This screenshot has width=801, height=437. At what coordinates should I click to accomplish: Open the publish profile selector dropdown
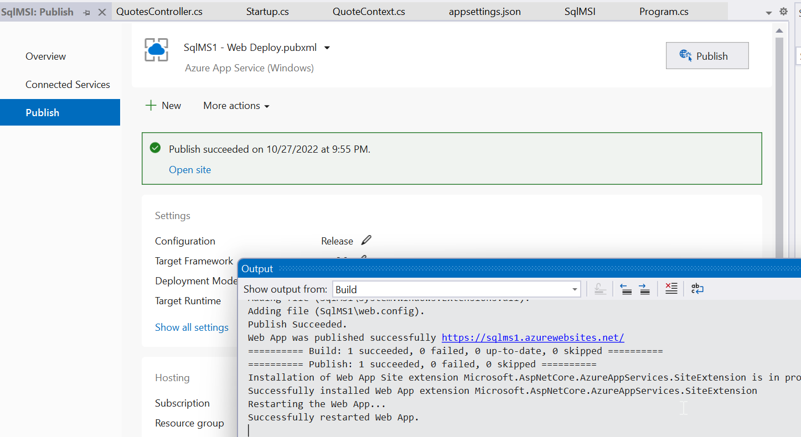point(327,48)
